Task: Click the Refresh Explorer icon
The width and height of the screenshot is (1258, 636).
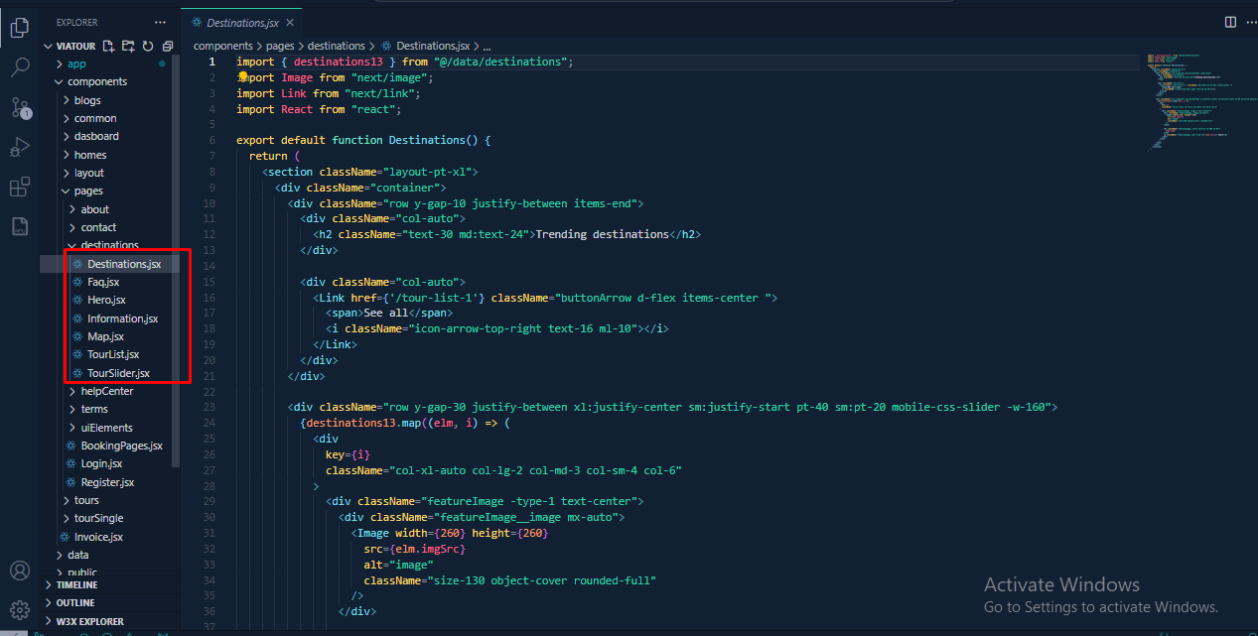Action: click(148, 46)
